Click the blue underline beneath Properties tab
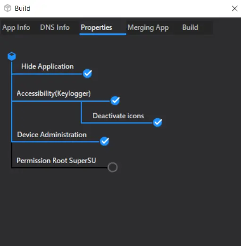Viewport: 241px width, 246px height. point(103,34)
